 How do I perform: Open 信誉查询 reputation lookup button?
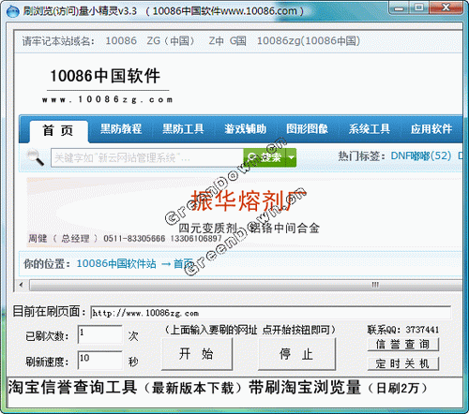(403, 345)
